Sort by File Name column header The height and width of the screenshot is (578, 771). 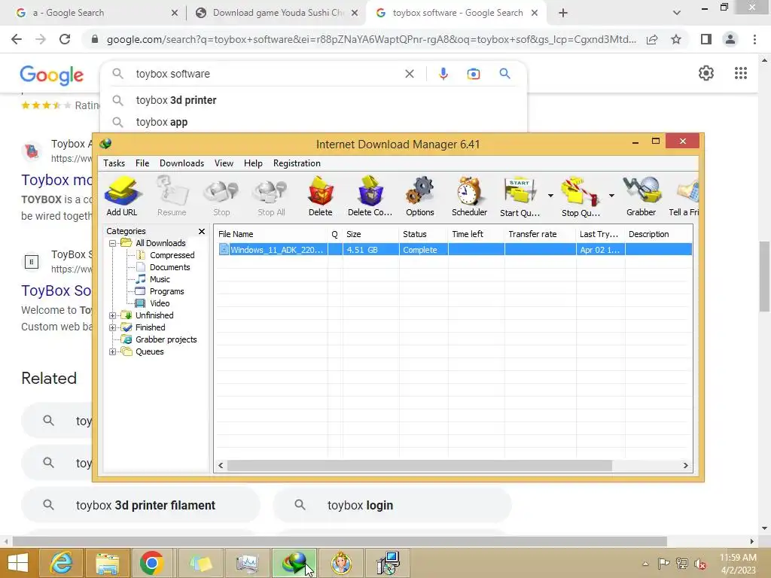pos(271,235)
